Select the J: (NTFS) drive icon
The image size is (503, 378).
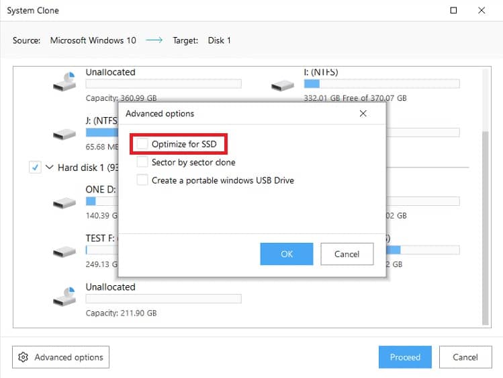[x=64, y=135]
